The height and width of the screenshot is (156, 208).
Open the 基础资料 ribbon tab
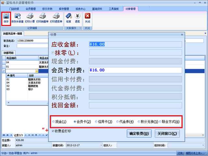coord(97,9)
